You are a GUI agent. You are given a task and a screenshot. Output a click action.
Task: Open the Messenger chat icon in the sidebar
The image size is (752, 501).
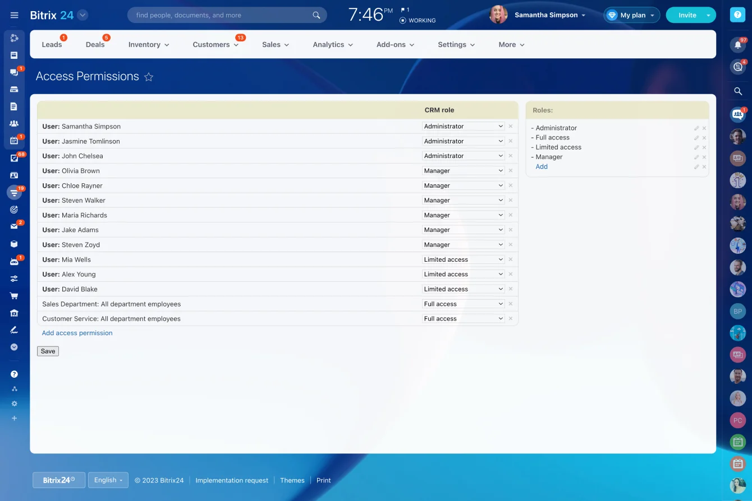(x=15, y=72)
